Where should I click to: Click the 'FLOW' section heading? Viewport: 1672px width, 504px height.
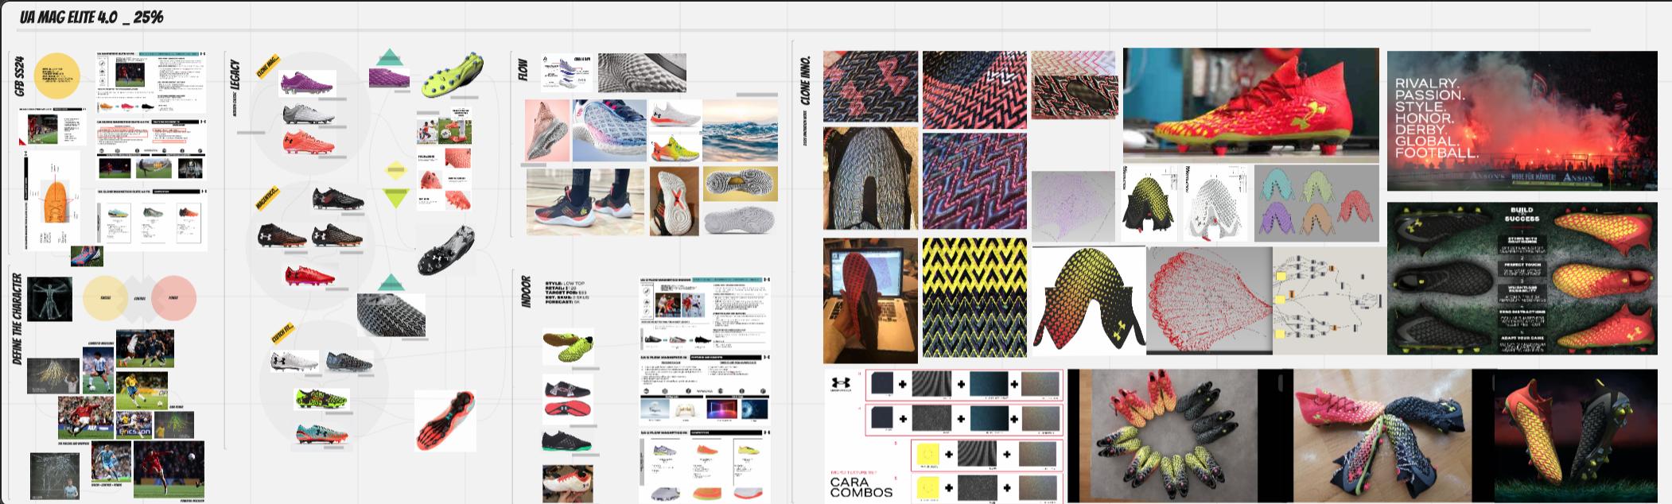pos(523,69)
